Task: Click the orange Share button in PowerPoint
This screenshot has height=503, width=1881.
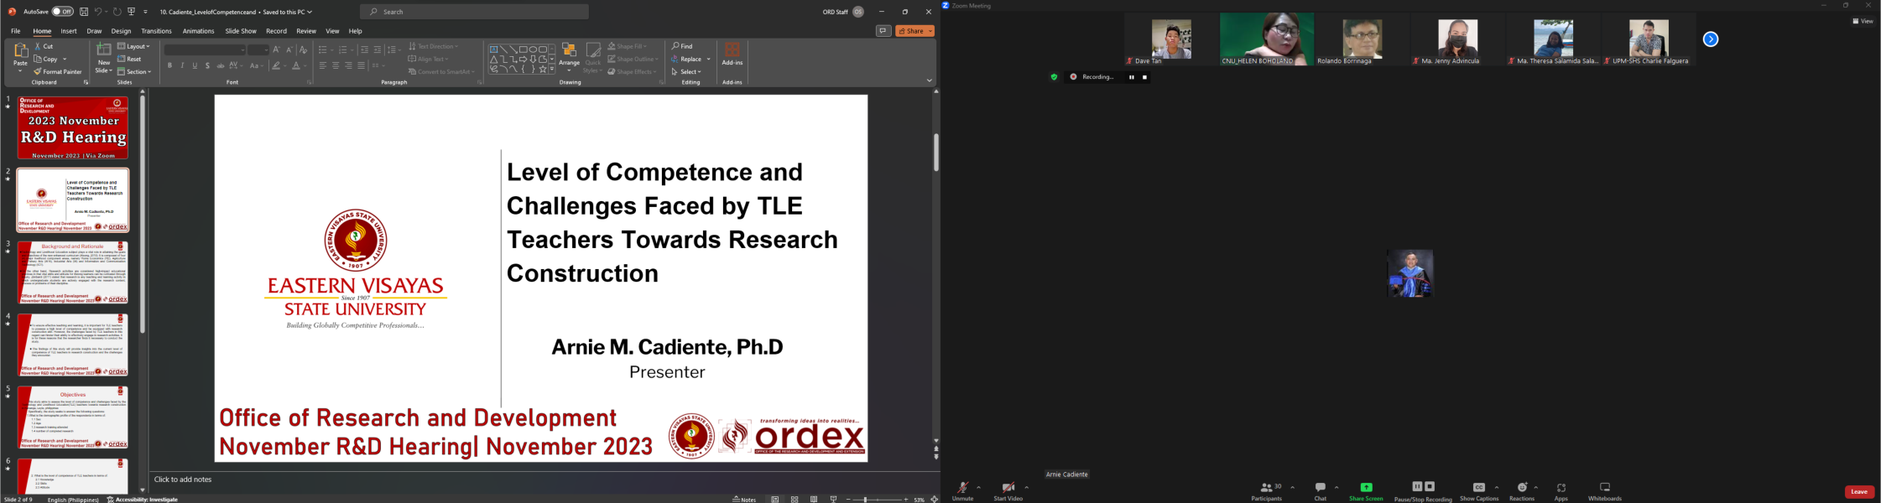Action: (914, 31)
